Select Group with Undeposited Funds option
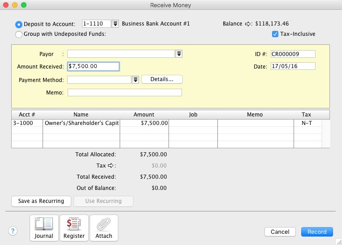342x245 pixels. point(19,34)
